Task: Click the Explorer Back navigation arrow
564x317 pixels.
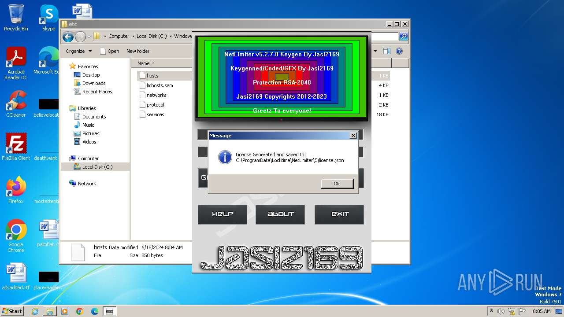Action: 67,37
